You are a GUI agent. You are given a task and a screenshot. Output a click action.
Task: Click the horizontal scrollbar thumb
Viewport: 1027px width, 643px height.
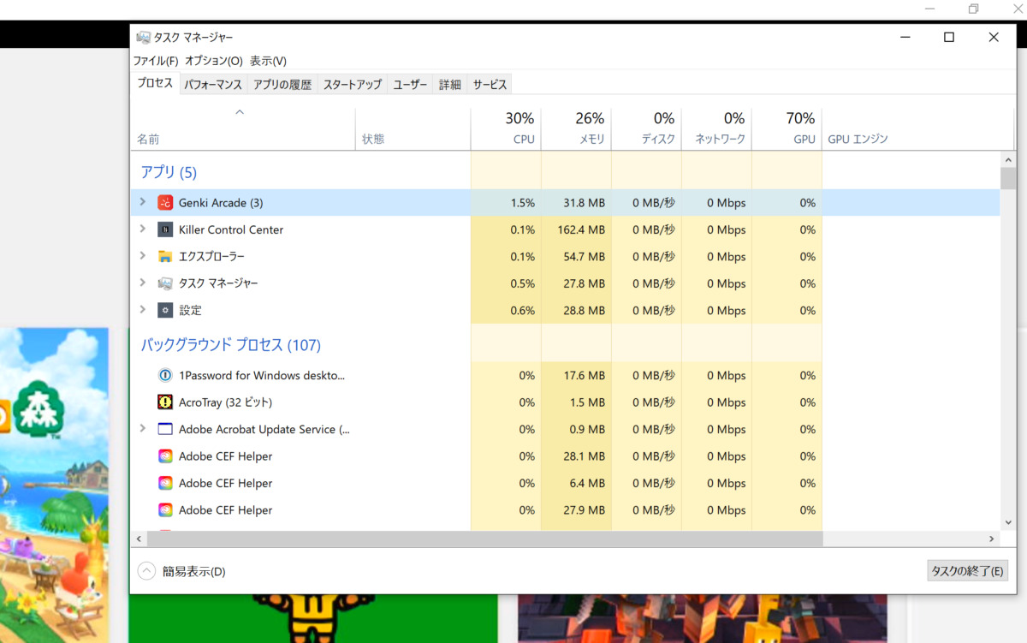coord(484,539)
